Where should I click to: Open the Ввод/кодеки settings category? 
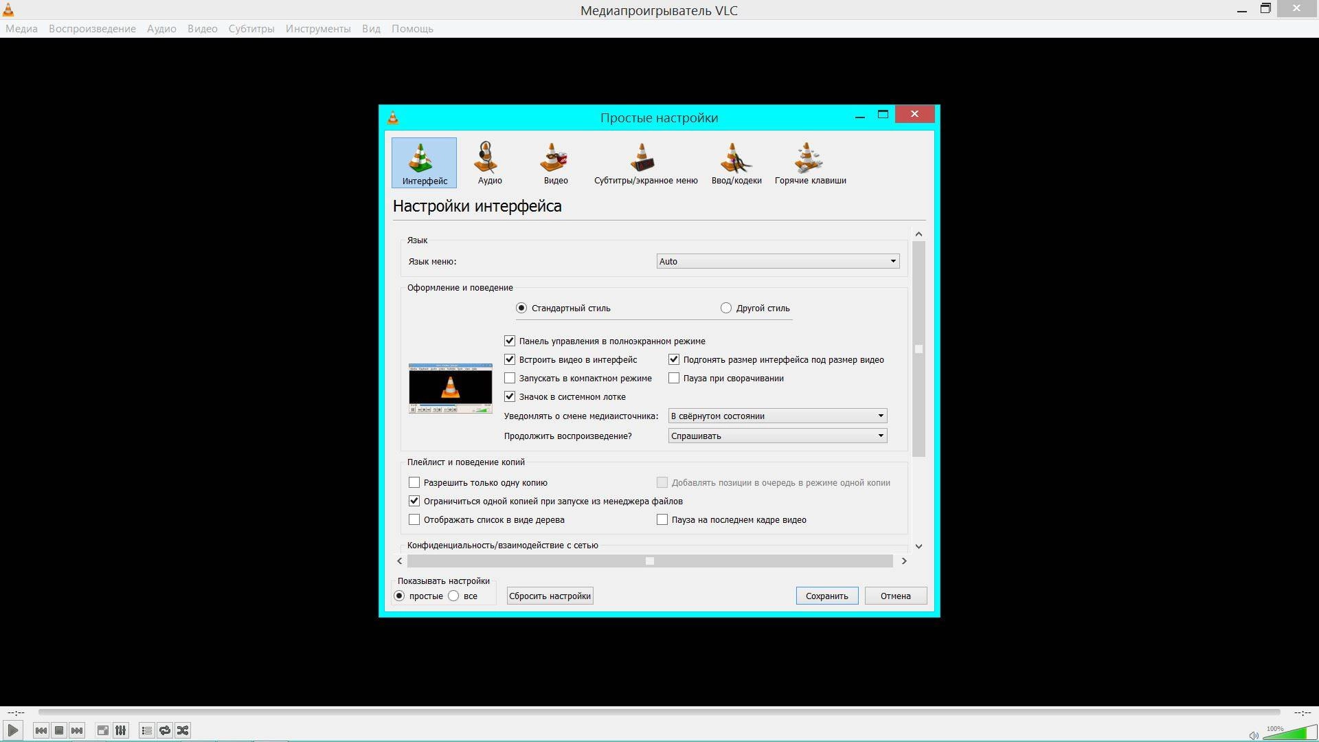736,163
